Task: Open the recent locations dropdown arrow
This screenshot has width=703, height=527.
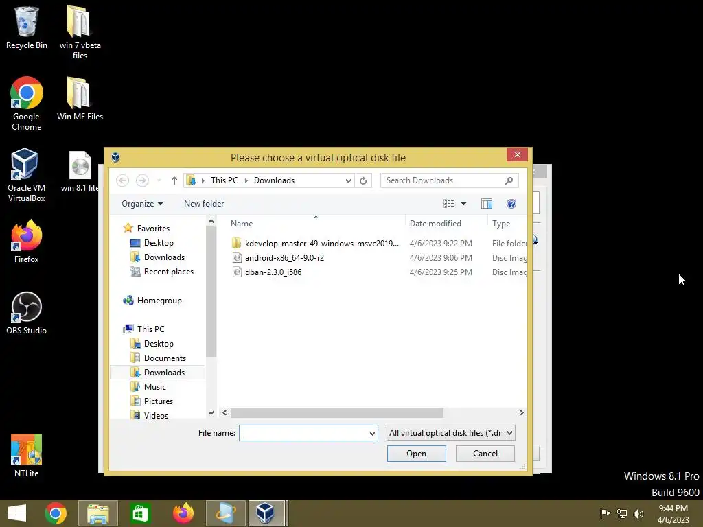Action: coord(159,180)
